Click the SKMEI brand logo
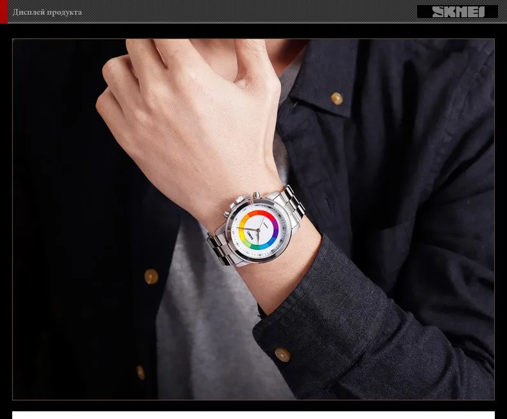 457,12
